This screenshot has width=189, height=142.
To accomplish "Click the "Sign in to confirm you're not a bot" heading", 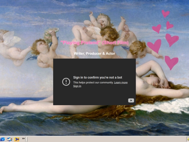I will click(x=98, y=77).
